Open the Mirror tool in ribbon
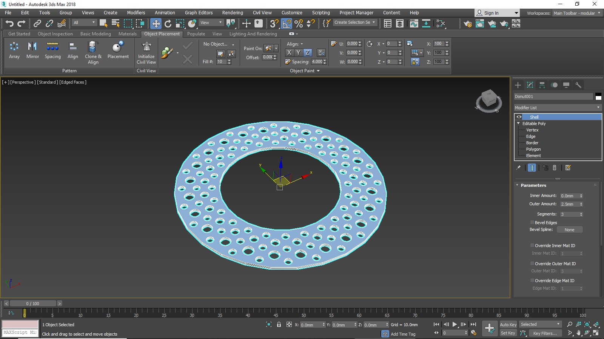604x339 pixels. point(32,50)
